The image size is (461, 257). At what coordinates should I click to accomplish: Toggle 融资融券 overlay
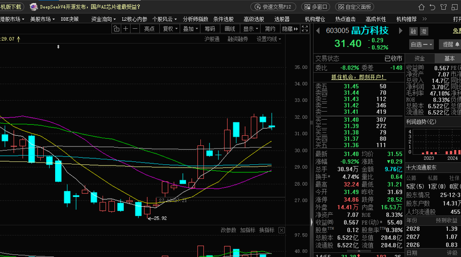[x=237, y=39]
